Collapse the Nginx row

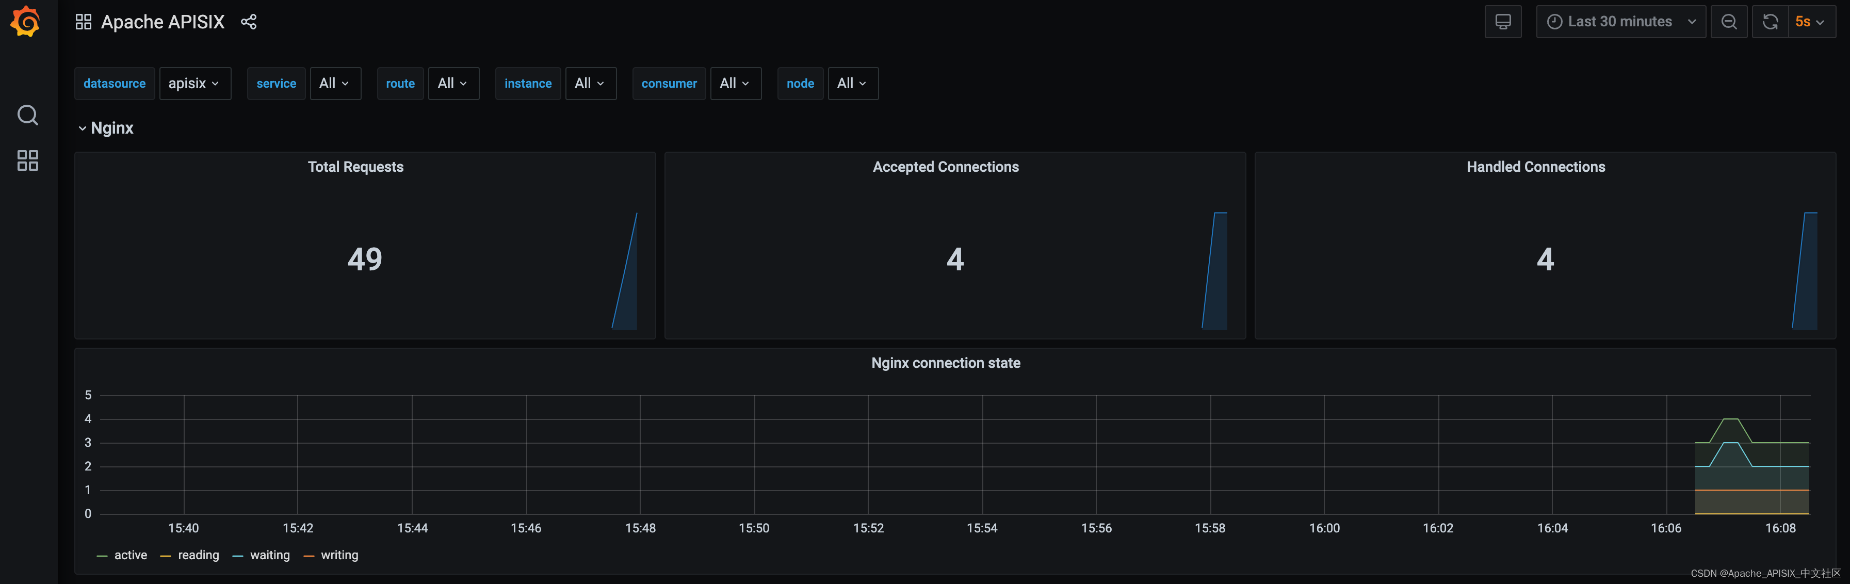click(106, 128)
